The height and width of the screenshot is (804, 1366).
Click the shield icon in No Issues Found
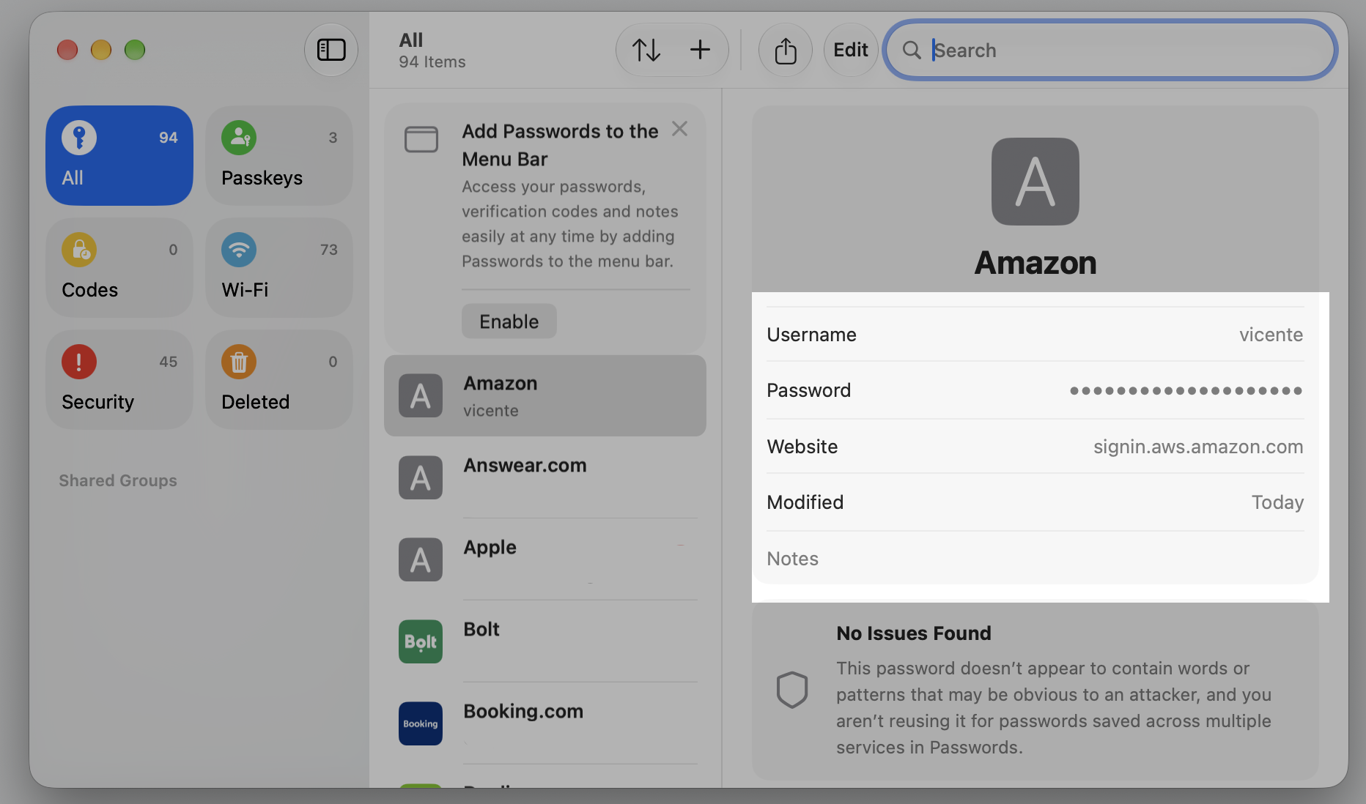(792, 690)
